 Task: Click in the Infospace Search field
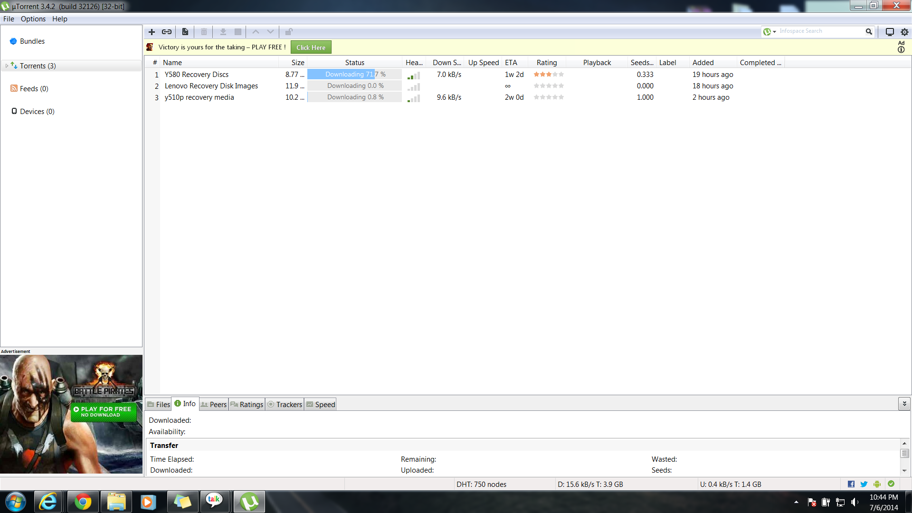point(821,31)
